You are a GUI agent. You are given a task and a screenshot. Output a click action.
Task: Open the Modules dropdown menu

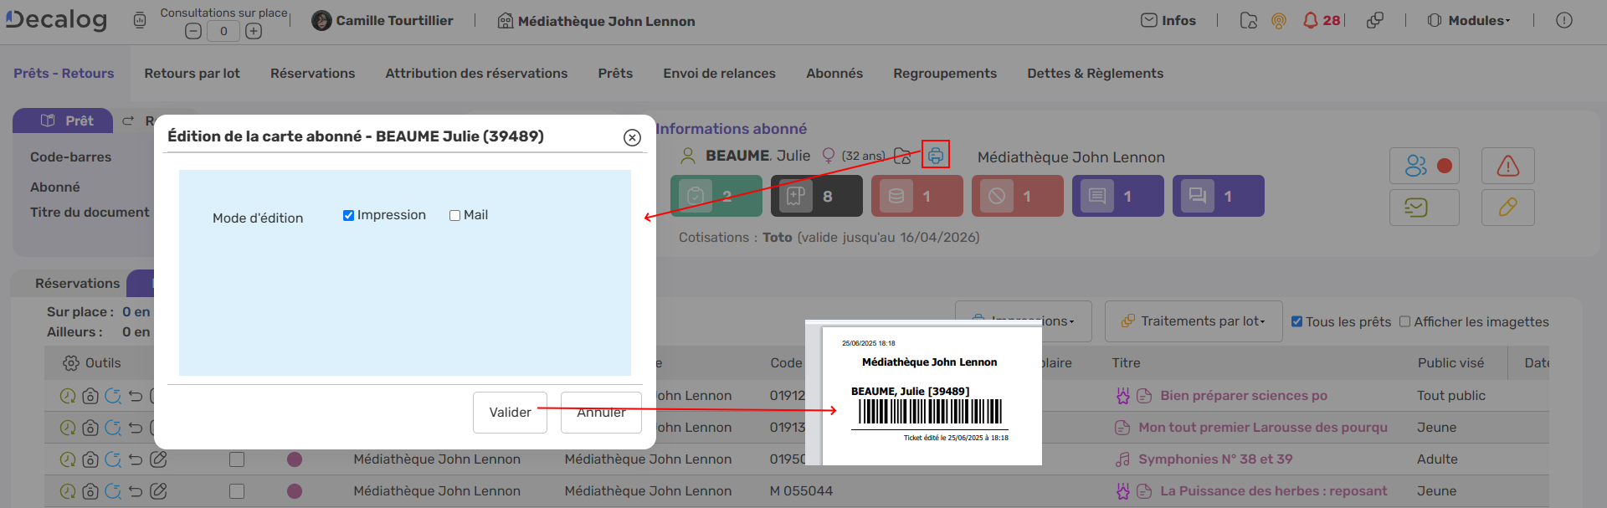pos(1469,21)
